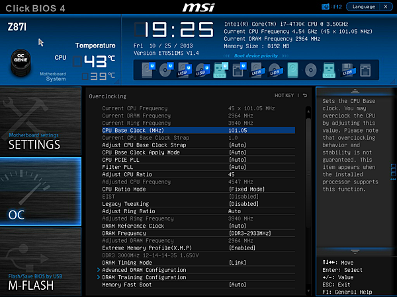Click left arrows beside Boot device priority
397x297 pixels.
click(x=226, y=56)
